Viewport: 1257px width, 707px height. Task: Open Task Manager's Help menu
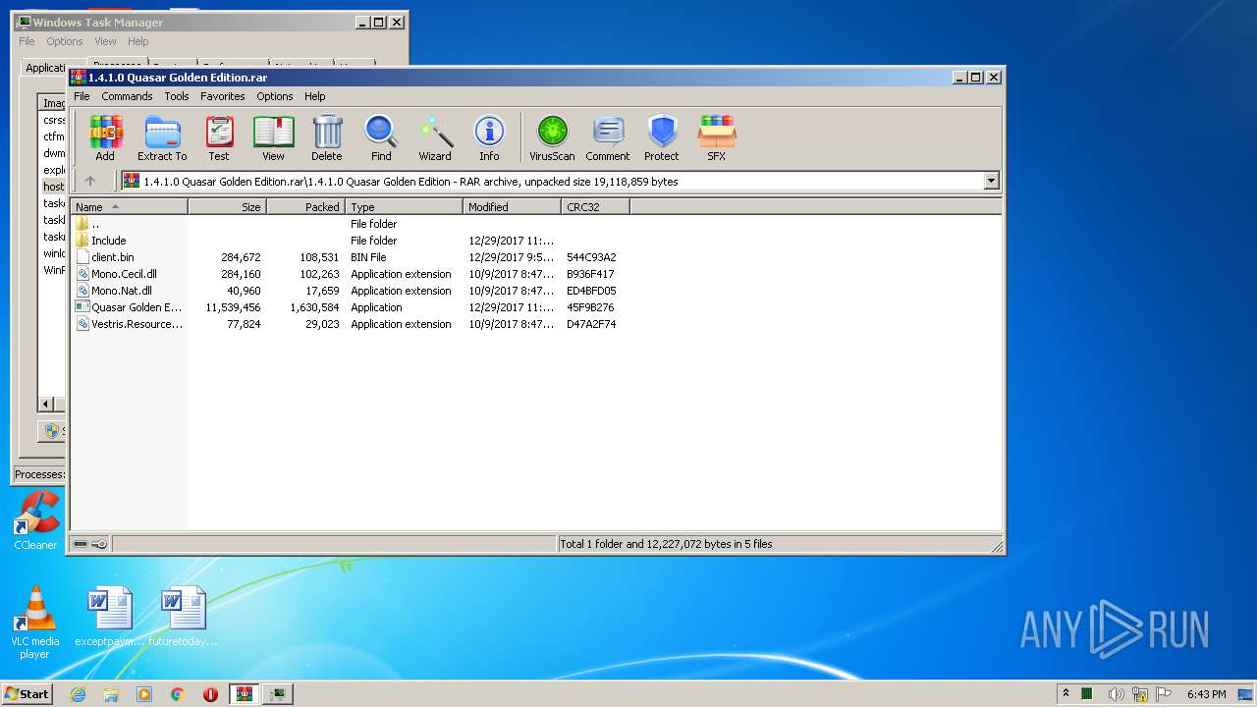click(x=138, y=41)
